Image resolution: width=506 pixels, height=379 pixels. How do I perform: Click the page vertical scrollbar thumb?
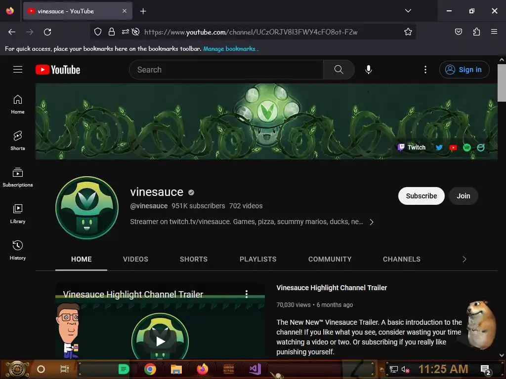pyautogui.click(x=502, y=83)
